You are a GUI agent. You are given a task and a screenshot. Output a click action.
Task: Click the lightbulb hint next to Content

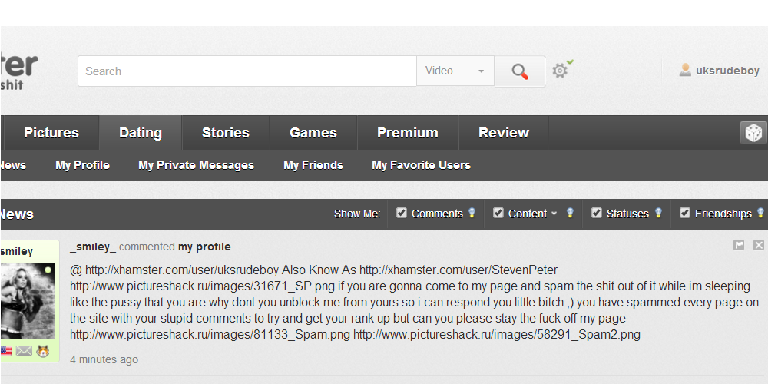click(570, 213)
